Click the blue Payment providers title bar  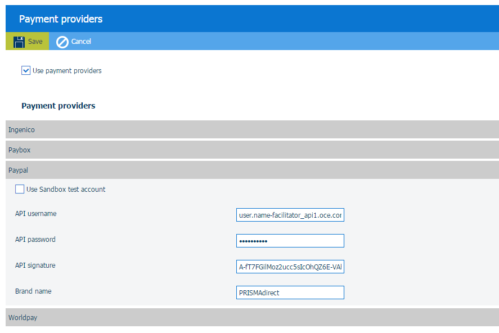tap(252, 19)
